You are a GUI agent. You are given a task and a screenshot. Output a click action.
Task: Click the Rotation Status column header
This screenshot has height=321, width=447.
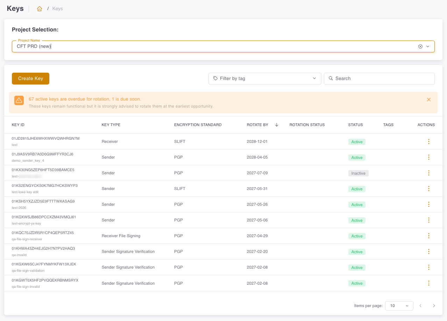click(x=307, y=125)
